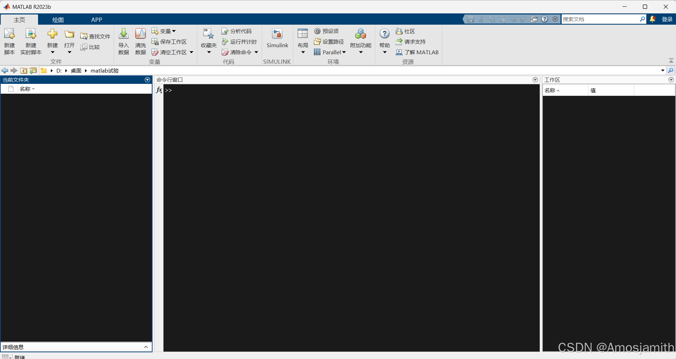Viewport: 676px width, 359px height.
Task: Click the command window prompt area
Action: click(x=351, y=217)
